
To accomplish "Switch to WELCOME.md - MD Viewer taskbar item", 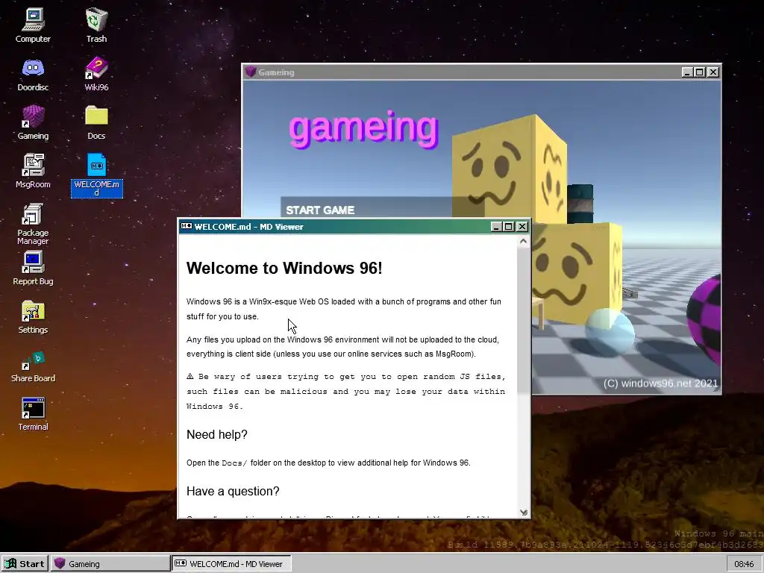I will (231, 564).
